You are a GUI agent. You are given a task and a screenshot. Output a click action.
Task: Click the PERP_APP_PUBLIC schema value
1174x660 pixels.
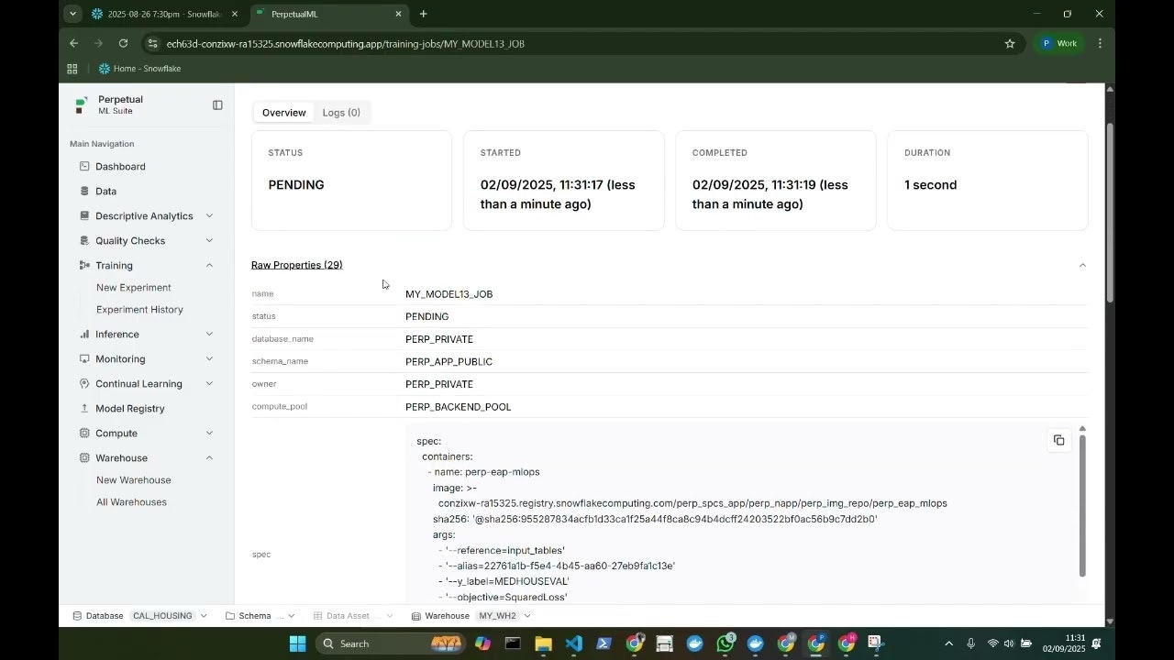[449, 362]
